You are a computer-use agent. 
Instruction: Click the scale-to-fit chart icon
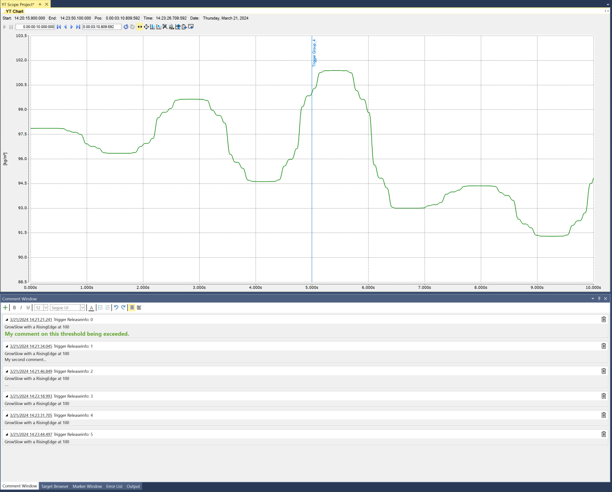pyautogui.click(x=178, y=27)
